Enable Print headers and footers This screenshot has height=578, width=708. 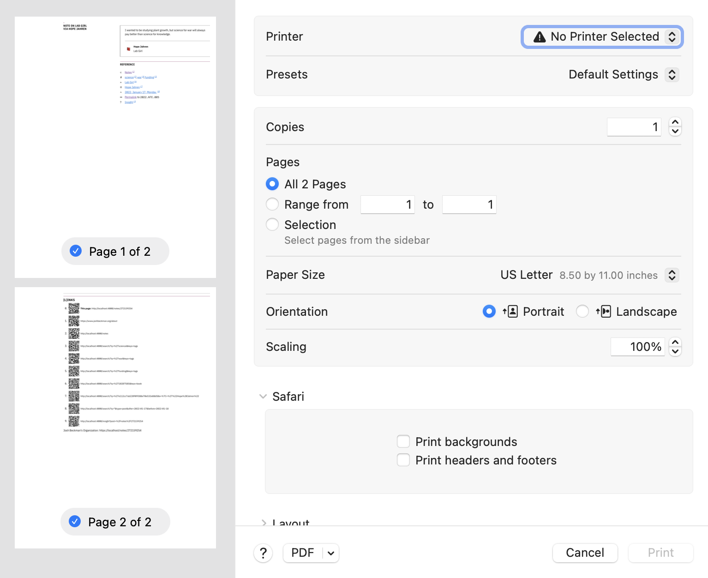pos(403,460)
